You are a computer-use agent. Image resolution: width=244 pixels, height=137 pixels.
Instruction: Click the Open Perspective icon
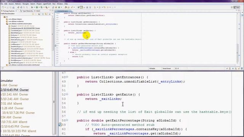232,7
